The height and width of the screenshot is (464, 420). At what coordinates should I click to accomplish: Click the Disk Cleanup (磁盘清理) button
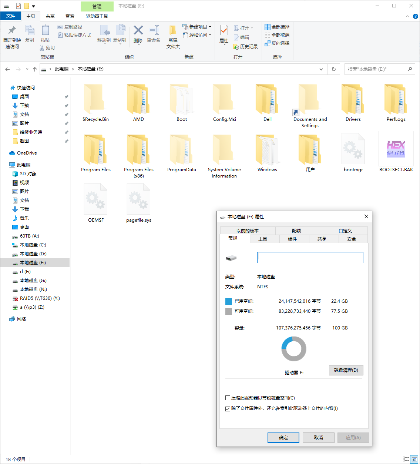click(x=346, y=370)
